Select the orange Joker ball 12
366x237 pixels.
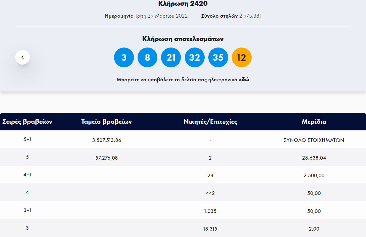(x=242, y=57)
